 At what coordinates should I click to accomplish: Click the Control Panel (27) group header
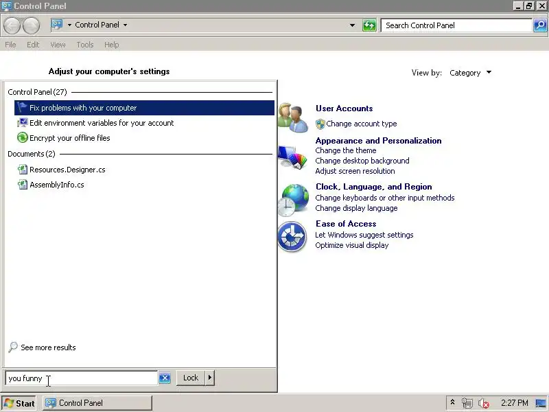37,92
